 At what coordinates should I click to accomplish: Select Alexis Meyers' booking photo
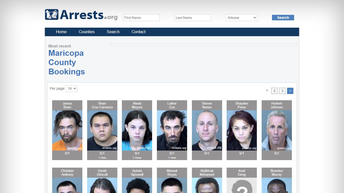coord(137,130)
